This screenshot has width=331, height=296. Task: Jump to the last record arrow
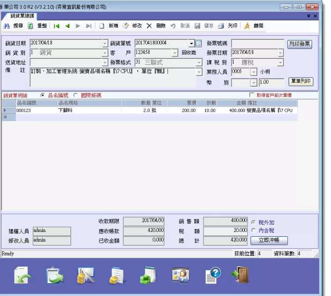click(x=89, y=26)
